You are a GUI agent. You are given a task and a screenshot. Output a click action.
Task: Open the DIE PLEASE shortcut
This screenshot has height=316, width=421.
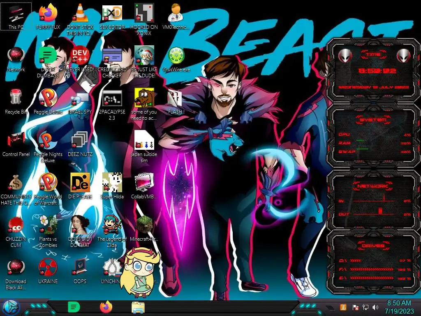click(80, 186)
